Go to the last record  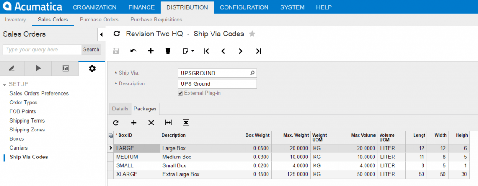(259, 51)
